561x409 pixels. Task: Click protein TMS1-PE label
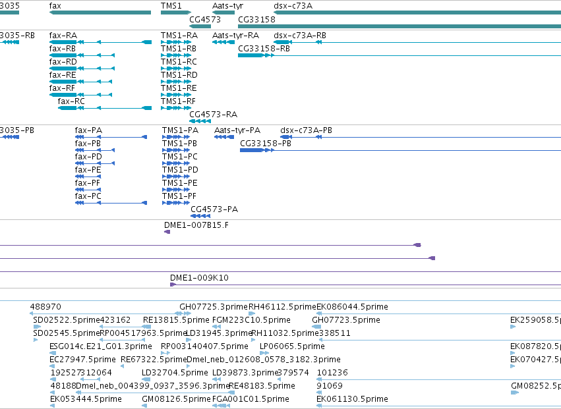click(x=179, y=183)
